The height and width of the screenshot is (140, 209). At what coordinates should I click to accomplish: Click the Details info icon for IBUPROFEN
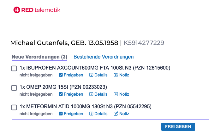click(91, 75)
